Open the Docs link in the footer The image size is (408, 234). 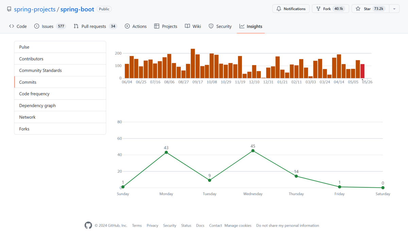point(200,226)
